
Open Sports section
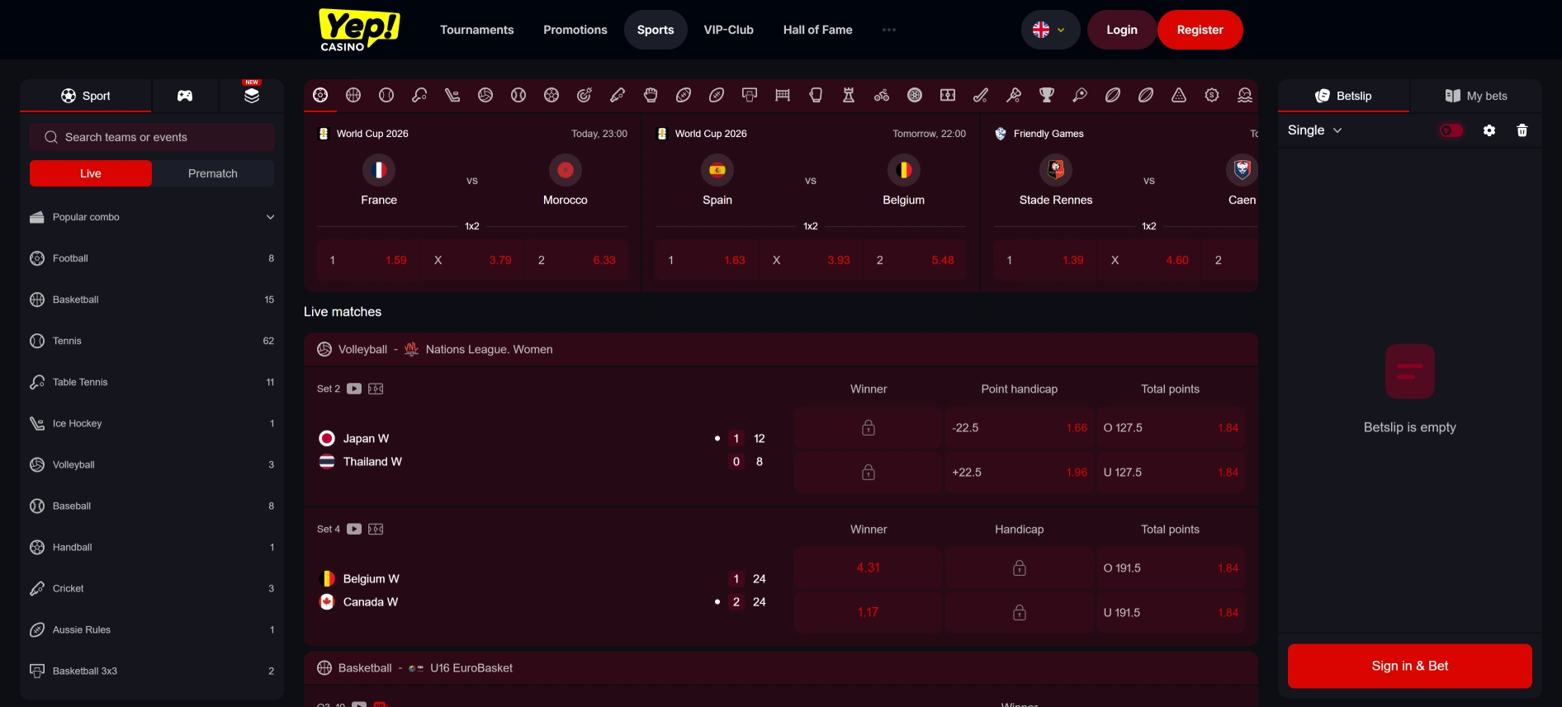656,30
